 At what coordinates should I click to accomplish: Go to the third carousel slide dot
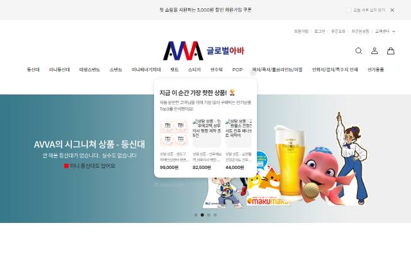[x=209, y=215]
